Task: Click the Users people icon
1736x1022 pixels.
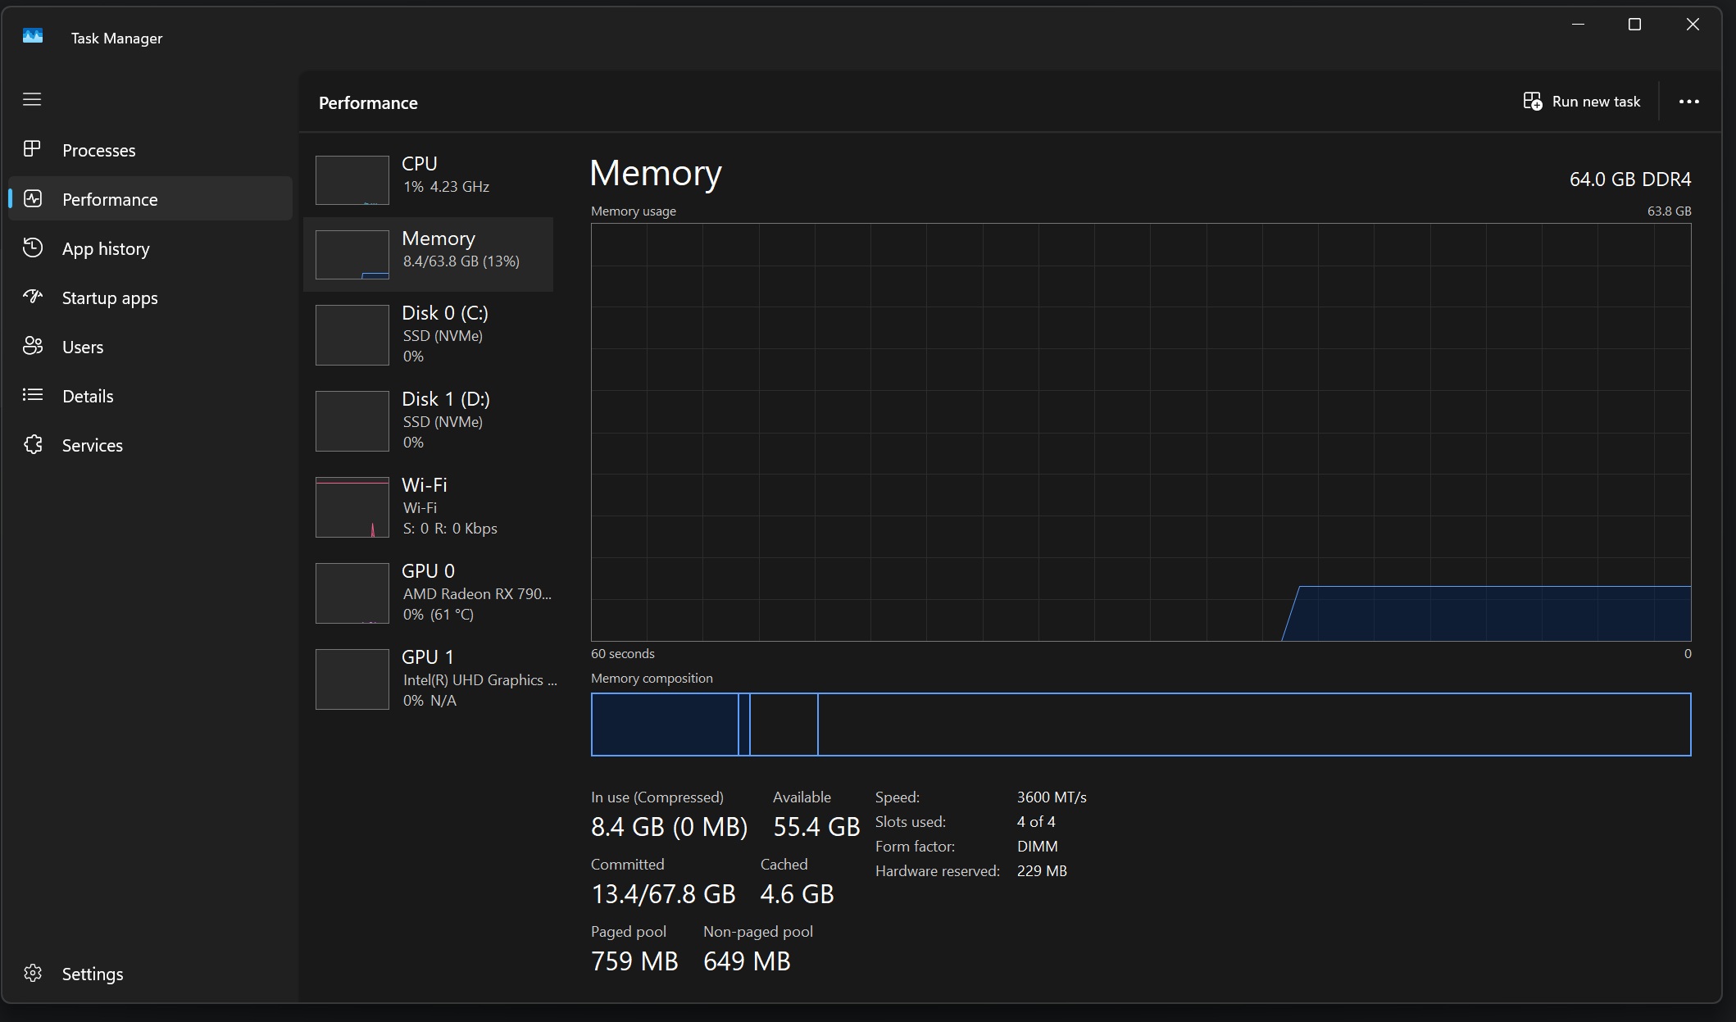Action: click(33, 346)
